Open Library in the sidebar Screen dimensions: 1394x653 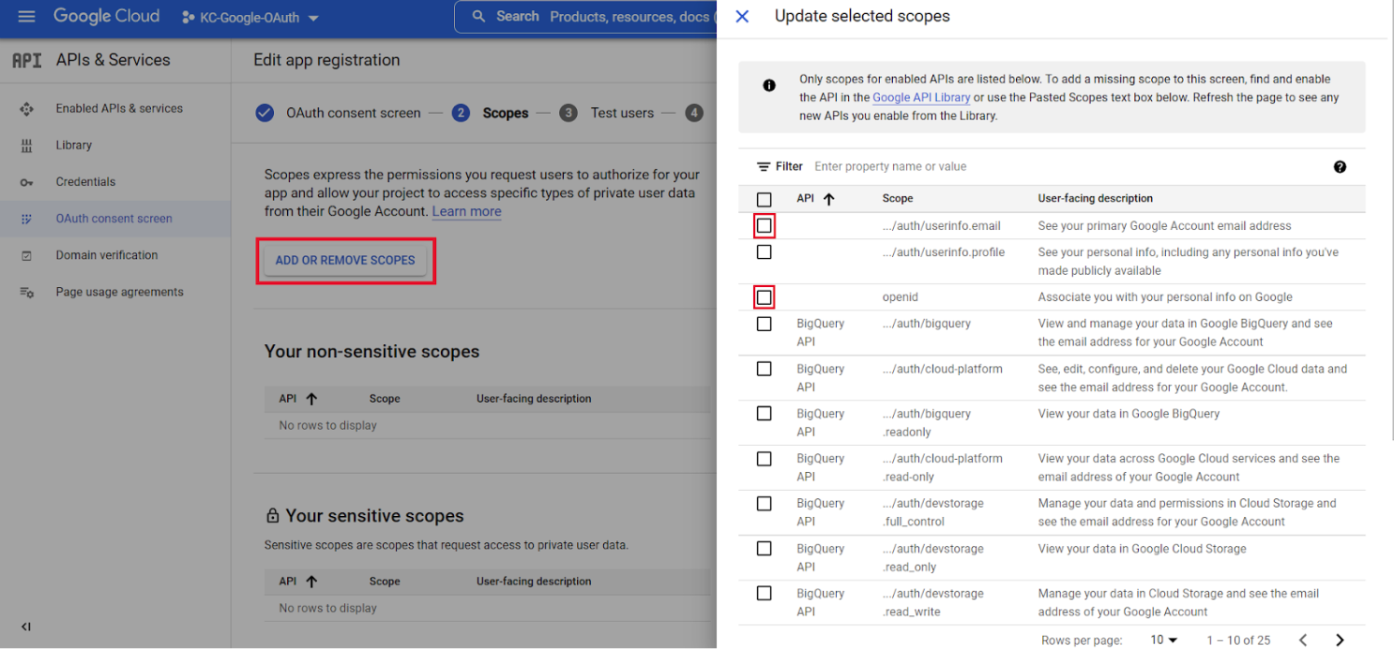click(73, 145)
